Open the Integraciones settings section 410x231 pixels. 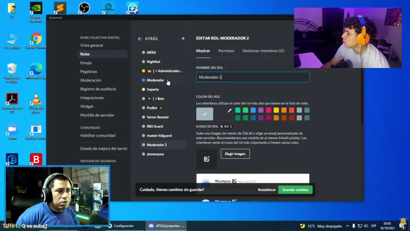pos(92,98)
